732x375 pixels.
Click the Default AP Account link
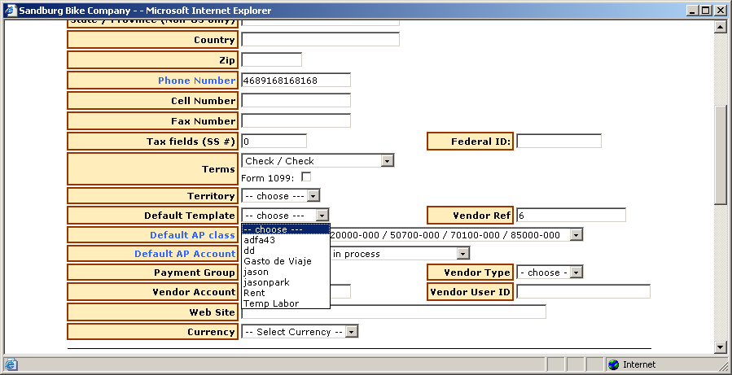pos(184,254)
